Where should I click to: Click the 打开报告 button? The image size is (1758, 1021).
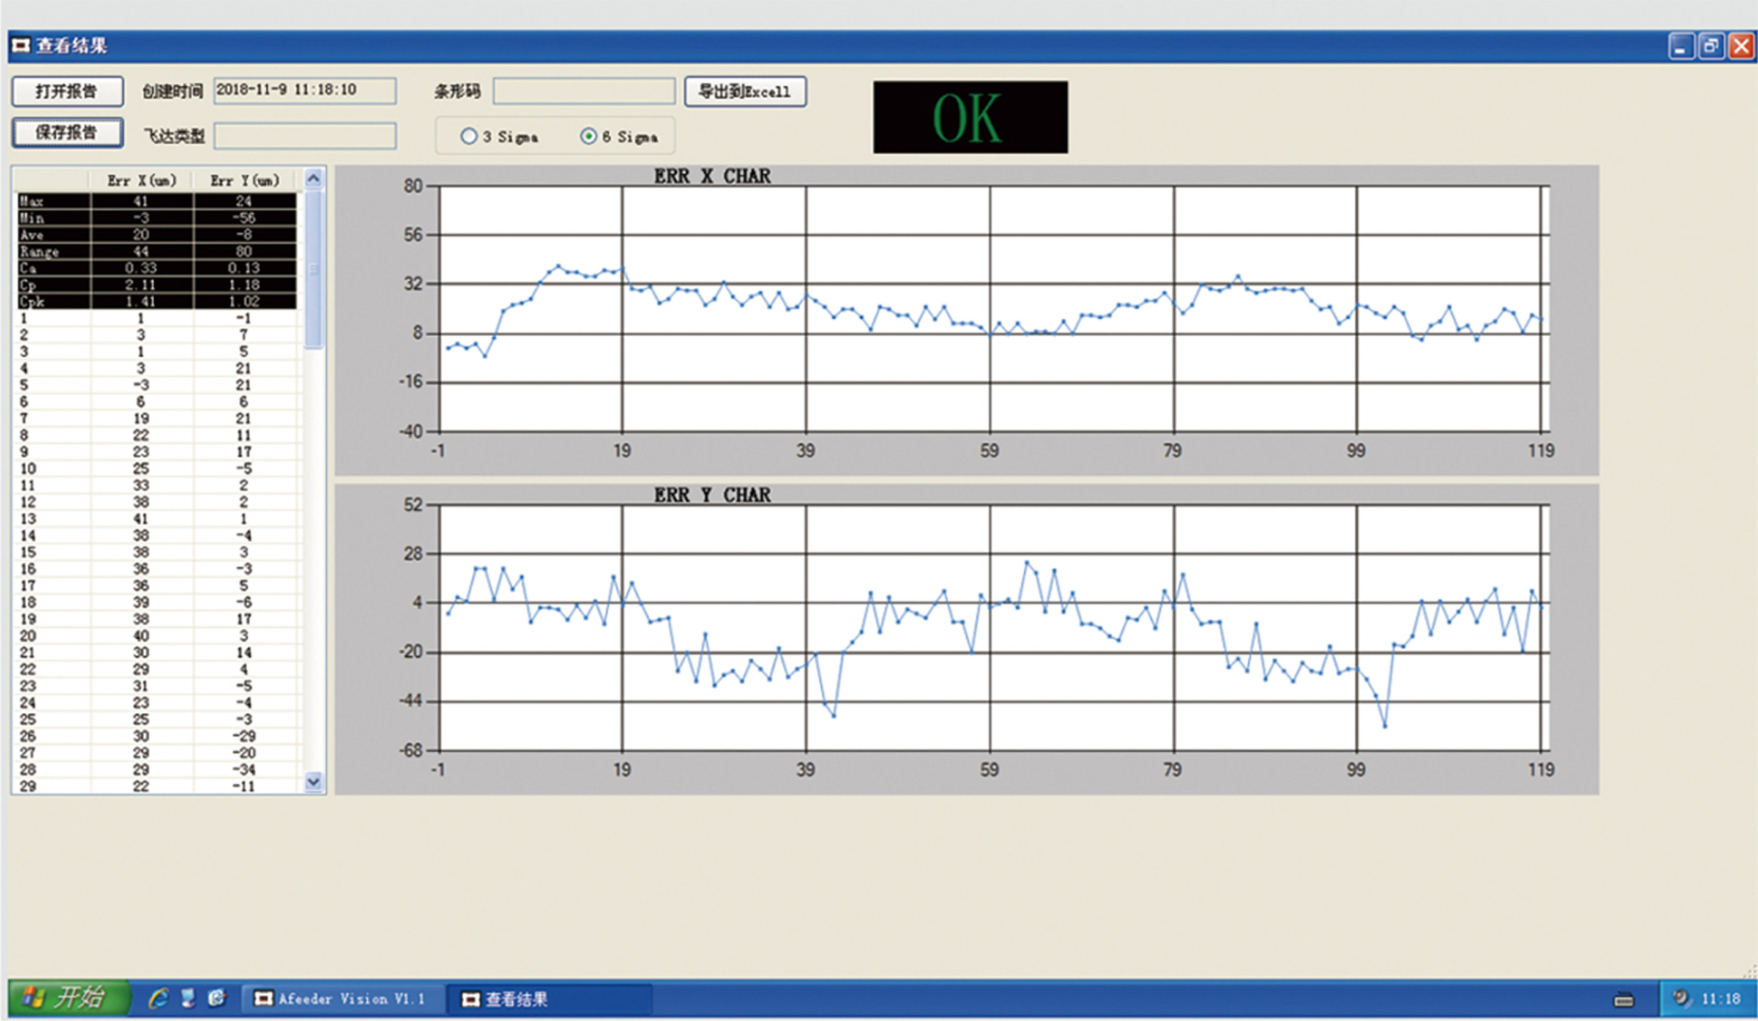click(67, 91)
